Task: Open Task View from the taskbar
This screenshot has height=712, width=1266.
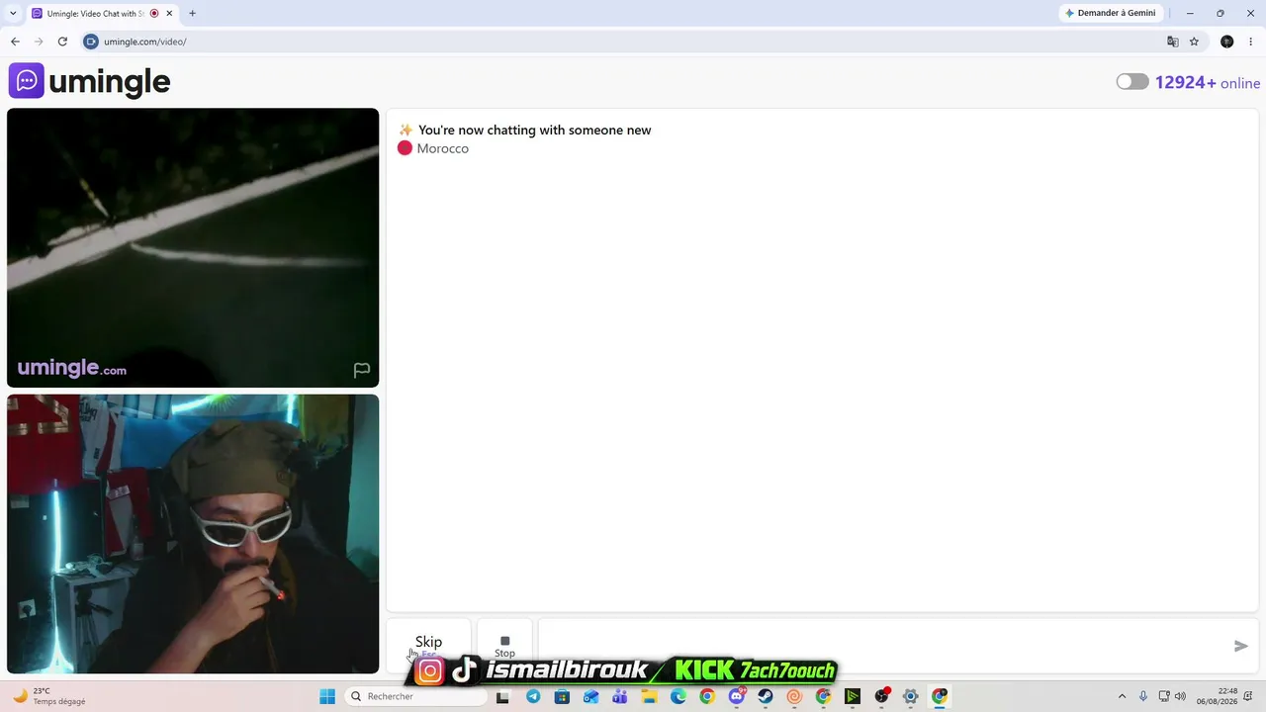Action: pos(502,696)
